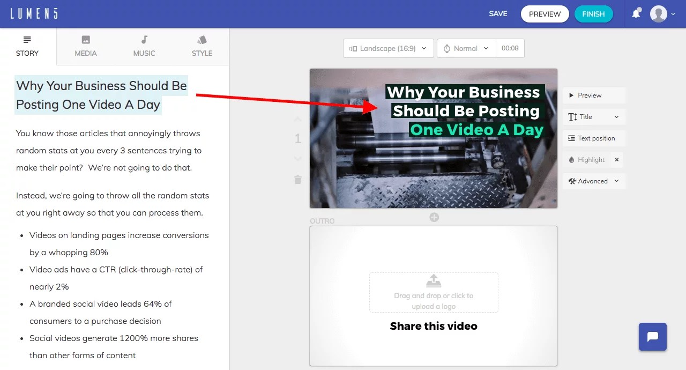The image size is (686, 370).
Task: Open notifications via the bell icon
Action: 636,13
